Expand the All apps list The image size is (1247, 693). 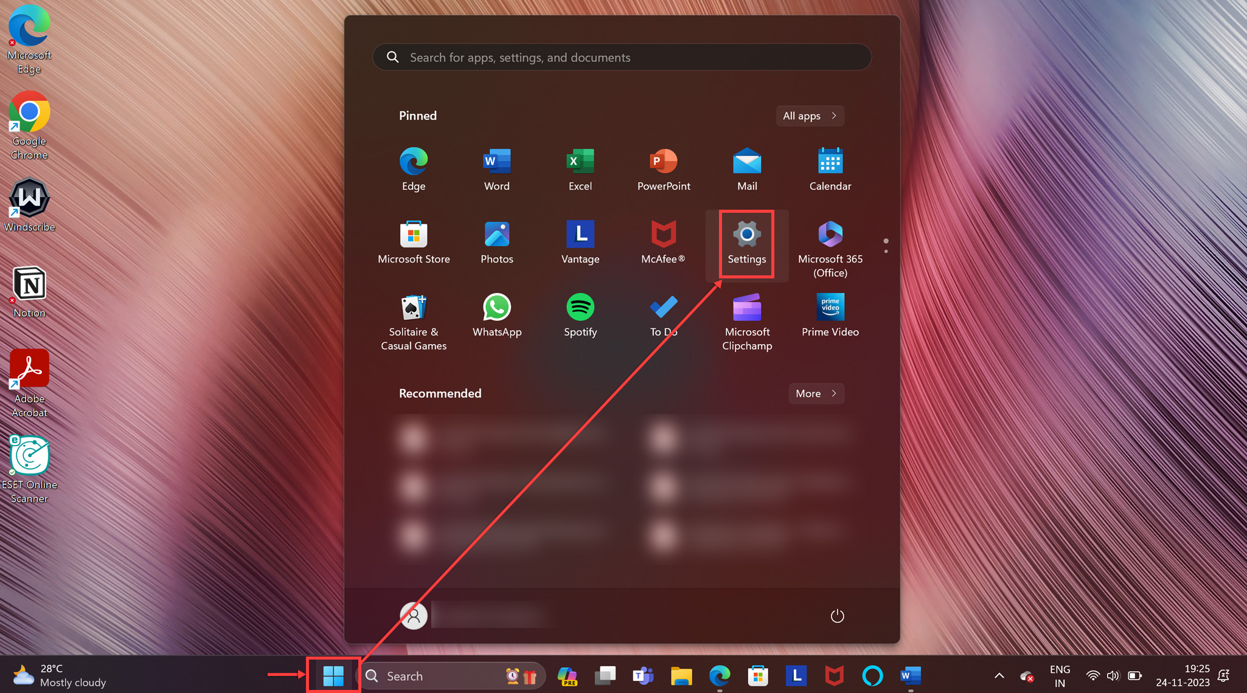810,115
